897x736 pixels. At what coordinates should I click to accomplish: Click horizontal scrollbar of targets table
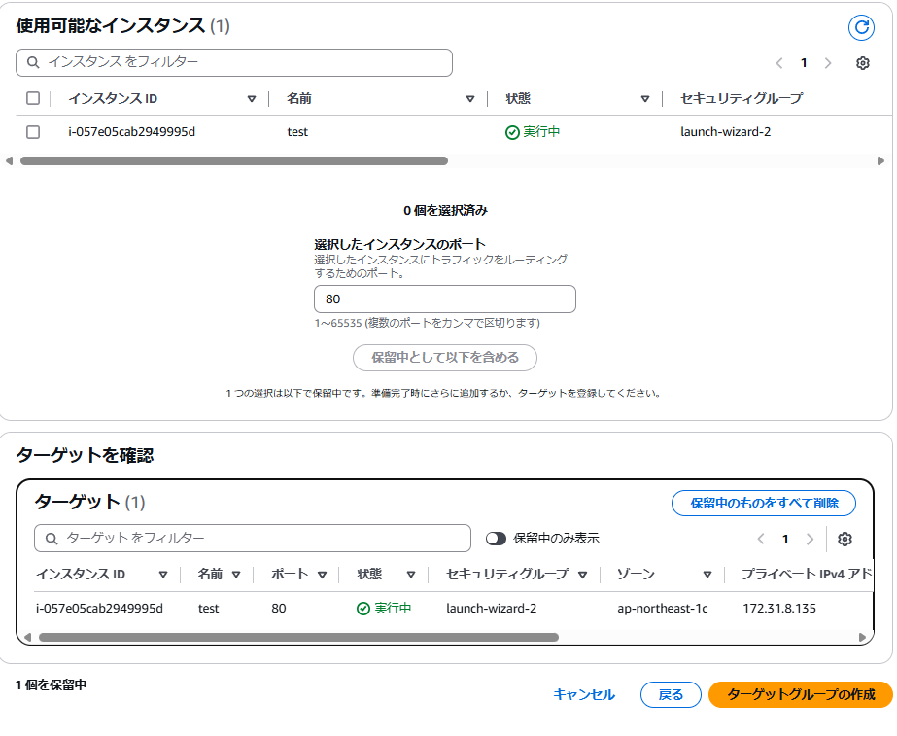[298, 637]
